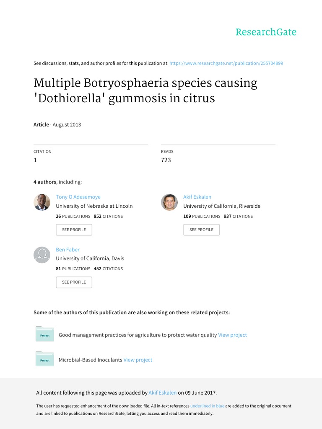Click SEE PROFILE under Tony O Adesemoye
Viewport: 322px width, 429px height.
pyautogui.click(x=74, y=230)
